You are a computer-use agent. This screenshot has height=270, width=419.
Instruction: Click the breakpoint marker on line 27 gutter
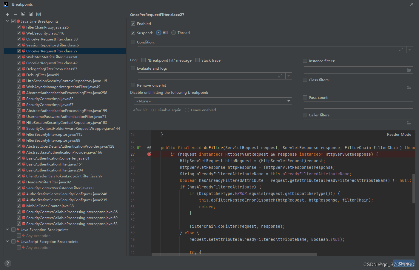149,154
